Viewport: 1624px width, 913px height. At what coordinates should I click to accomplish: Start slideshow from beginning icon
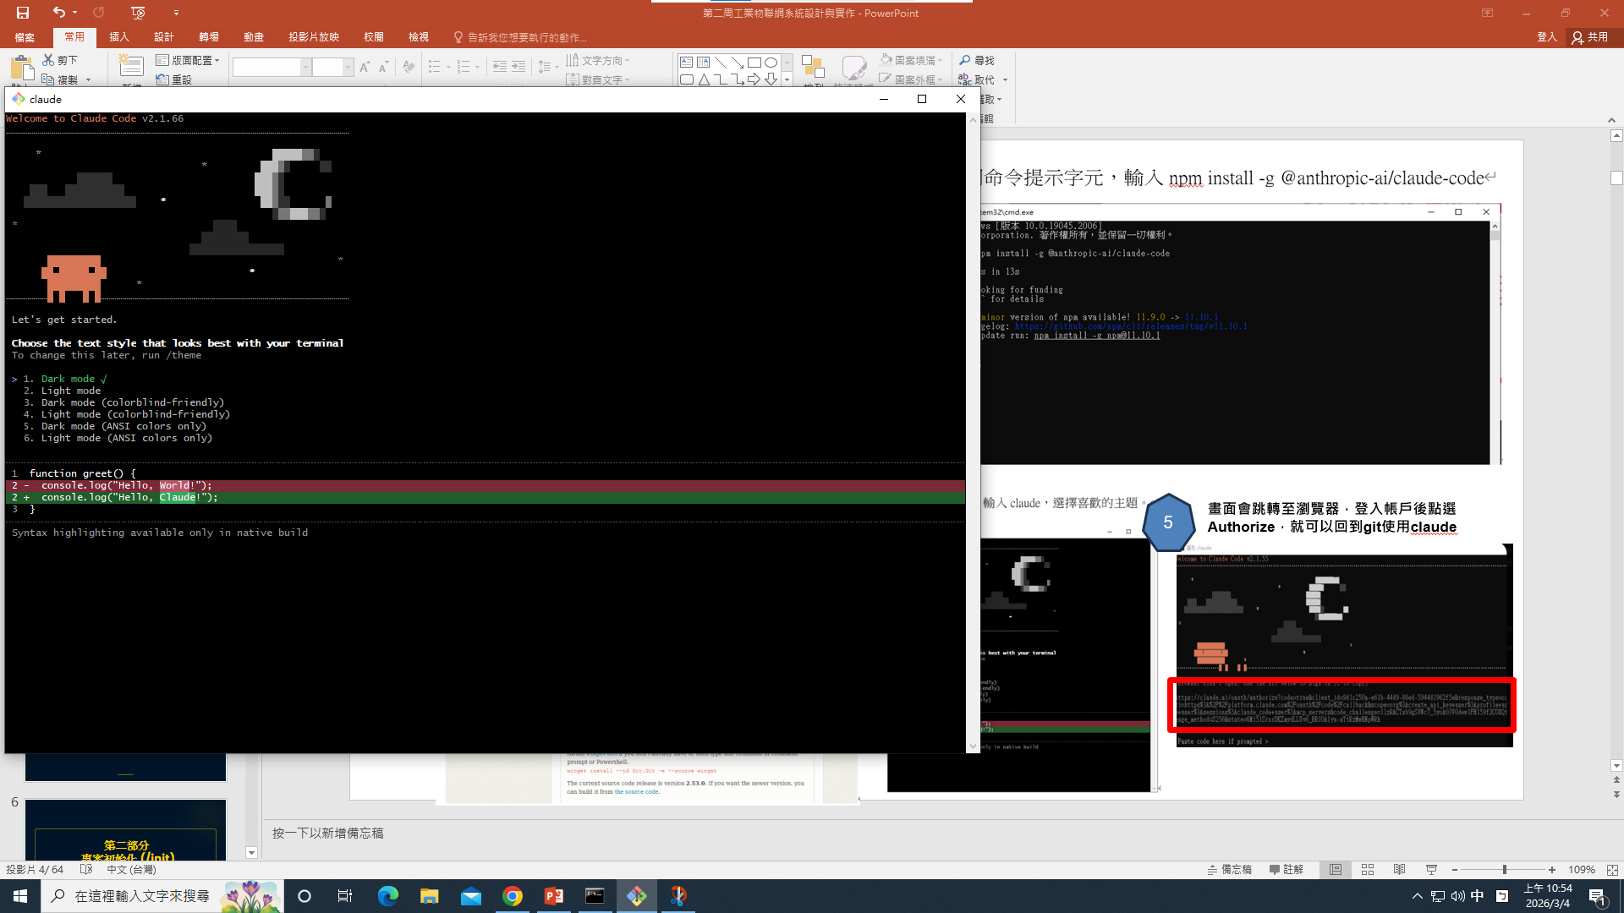tap(139, 13)
